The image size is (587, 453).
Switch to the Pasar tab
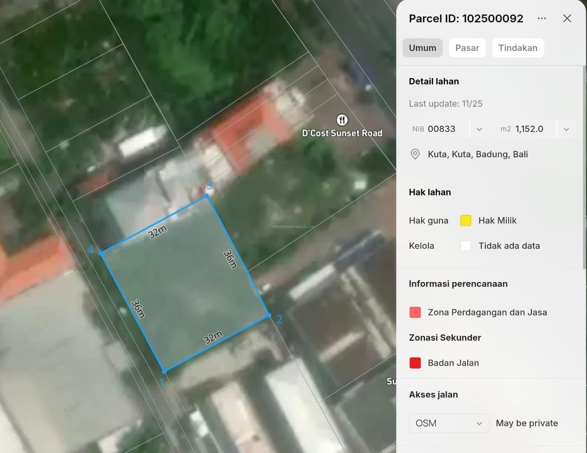[x=467, y=48]
